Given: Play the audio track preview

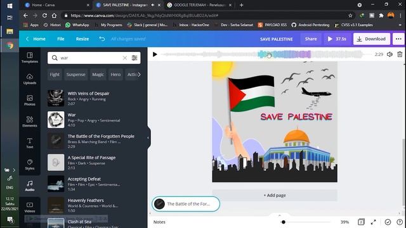Looking at the screenshot, I should pos(155,54).
